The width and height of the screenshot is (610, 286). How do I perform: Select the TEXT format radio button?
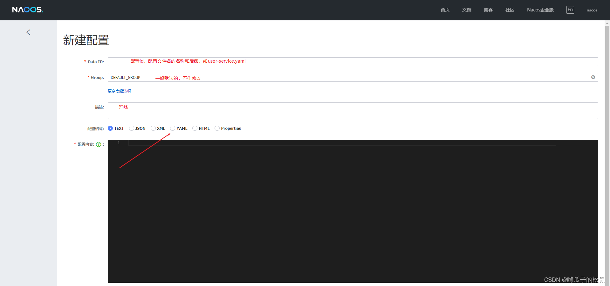tap(110, 128)
